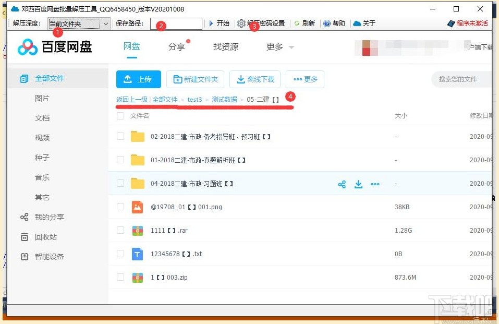
Task: Select the @19708_01【】001.png checkbox
Action: (120, 207)
